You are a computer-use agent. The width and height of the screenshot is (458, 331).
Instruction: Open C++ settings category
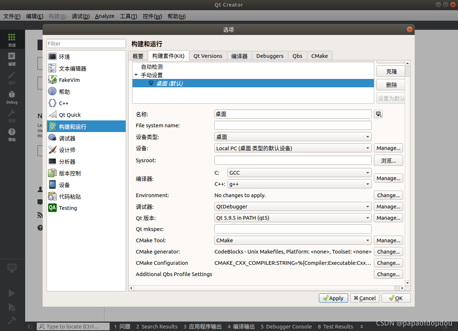click(x=86, y=103)
